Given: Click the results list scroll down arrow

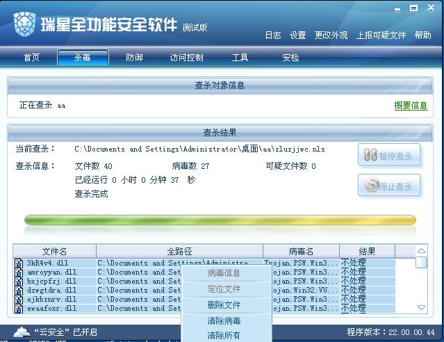Looking at the screenshot, I should [x=421, y=308].
